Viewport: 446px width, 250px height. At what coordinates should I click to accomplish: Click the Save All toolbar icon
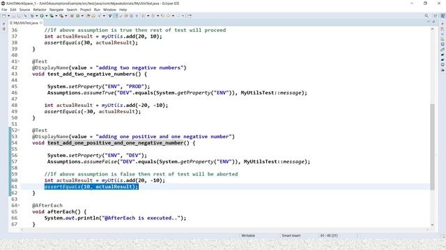coord(19,16)
